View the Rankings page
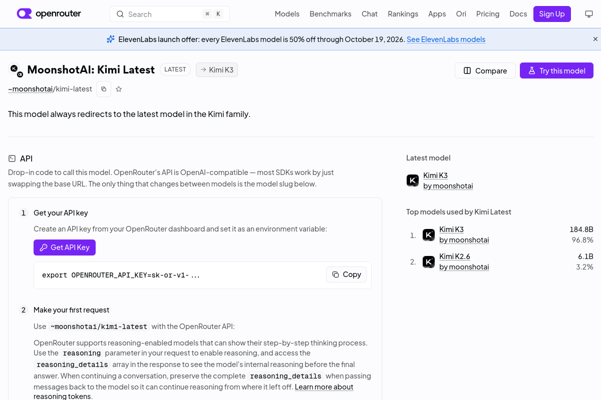The height and width of the screenshot is (400, 601). point(403,14)
